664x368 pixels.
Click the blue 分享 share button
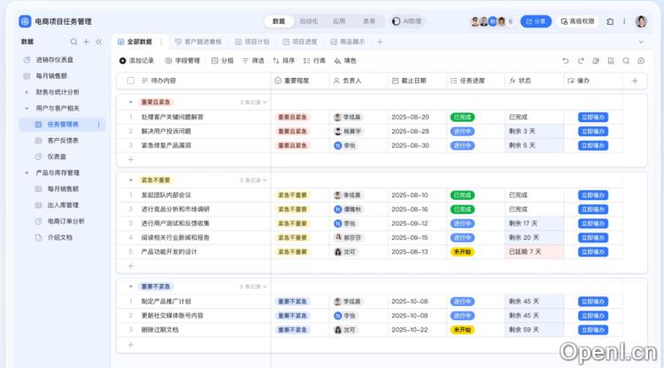click(x=536, y=21)
